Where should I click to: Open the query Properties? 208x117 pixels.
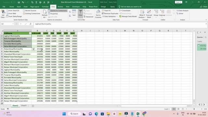point(53,14)
